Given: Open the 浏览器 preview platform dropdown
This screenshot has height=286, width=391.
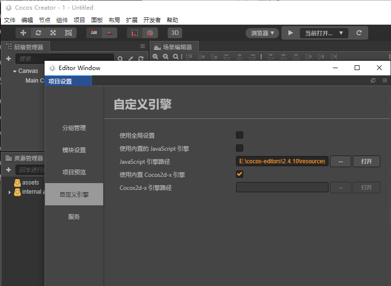Looking at the screenshot, I should pos(262,33).
